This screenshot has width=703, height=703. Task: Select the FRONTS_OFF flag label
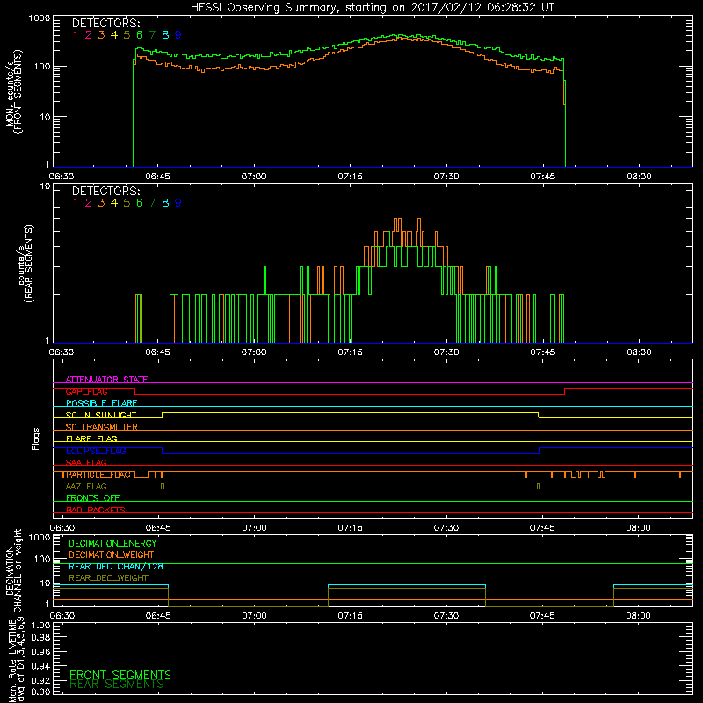pyautogui.click(x=93, y=498)
